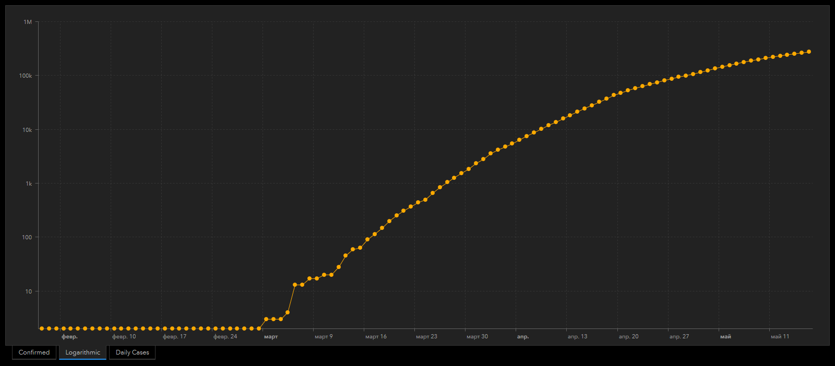Click the 'май 11' date label

coord(780,337)
